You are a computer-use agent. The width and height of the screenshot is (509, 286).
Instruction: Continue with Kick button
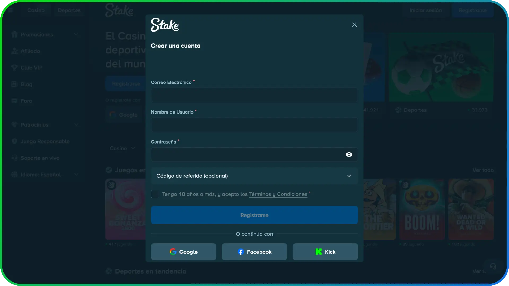[x=325, y=252]
